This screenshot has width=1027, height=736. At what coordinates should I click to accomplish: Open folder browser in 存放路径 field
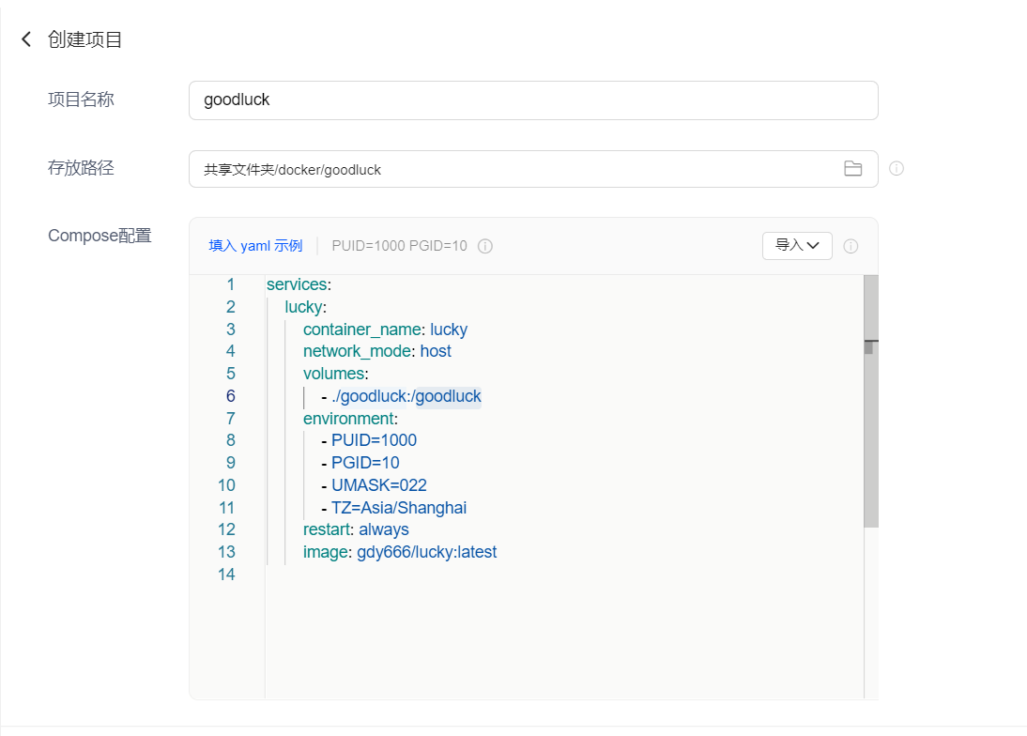[x=852, y=169]
